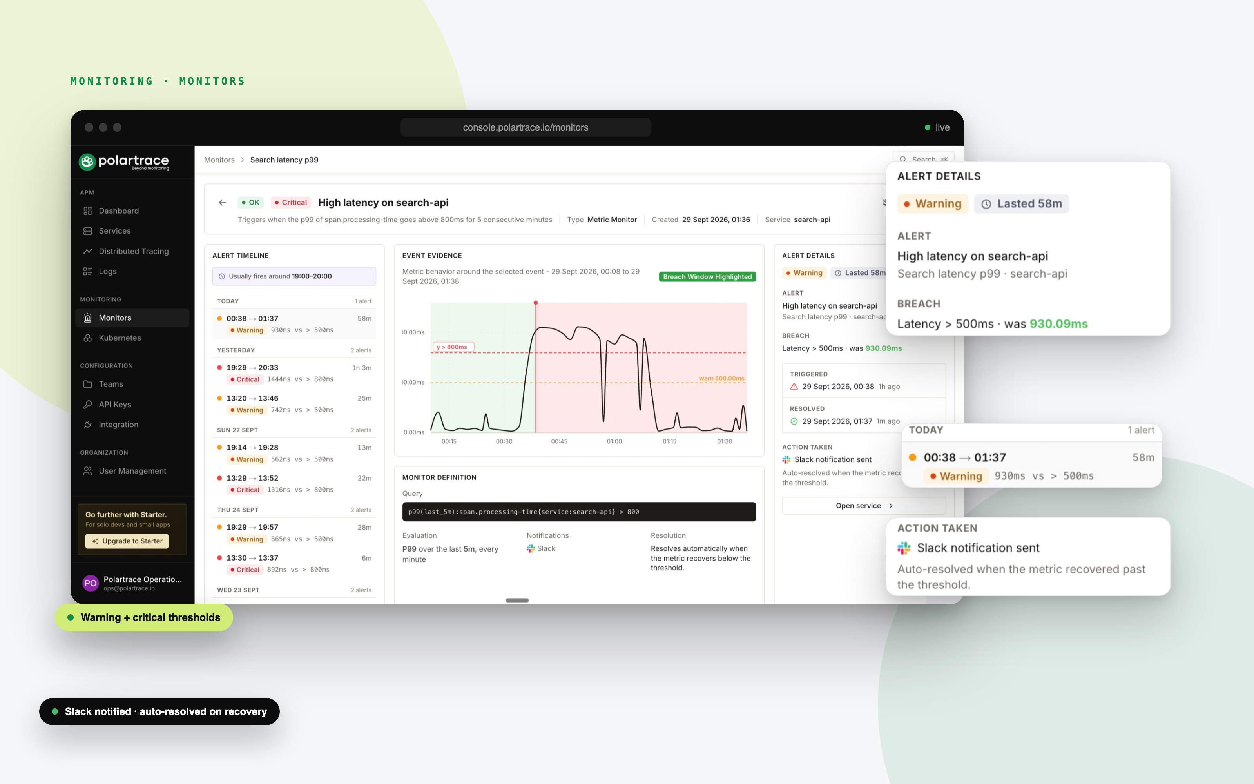Click the live status indicator
This screenshot has width=1254, height=784.
tap(937, 127)
